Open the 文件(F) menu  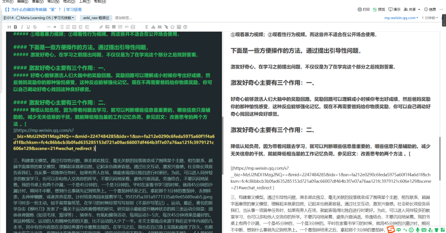pyautogui.click(x=8, y=2)
